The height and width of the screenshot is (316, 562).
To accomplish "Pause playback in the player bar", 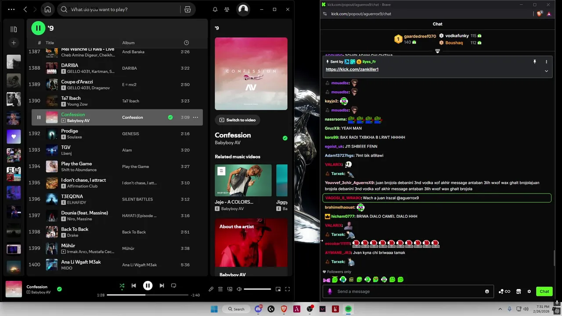I will pos(148,286).
